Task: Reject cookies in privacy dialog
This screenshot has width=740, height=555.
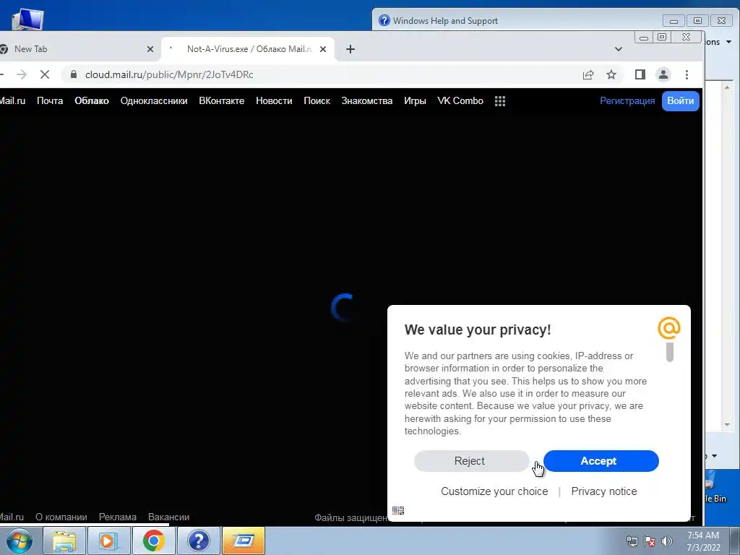Action: 471,461
